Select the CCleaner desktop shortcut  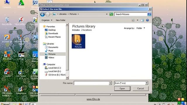pyautogui.click(x=7, y=73)
